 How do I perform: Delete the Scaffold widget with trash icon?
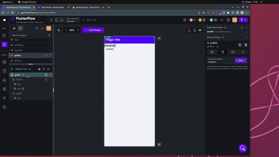click(246, 45)
